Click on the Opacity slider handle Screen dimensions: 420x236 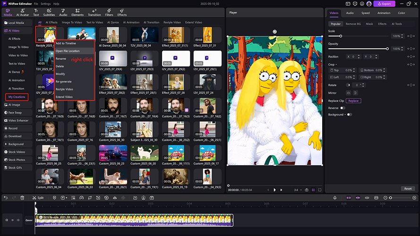click(x=387, y=49)
